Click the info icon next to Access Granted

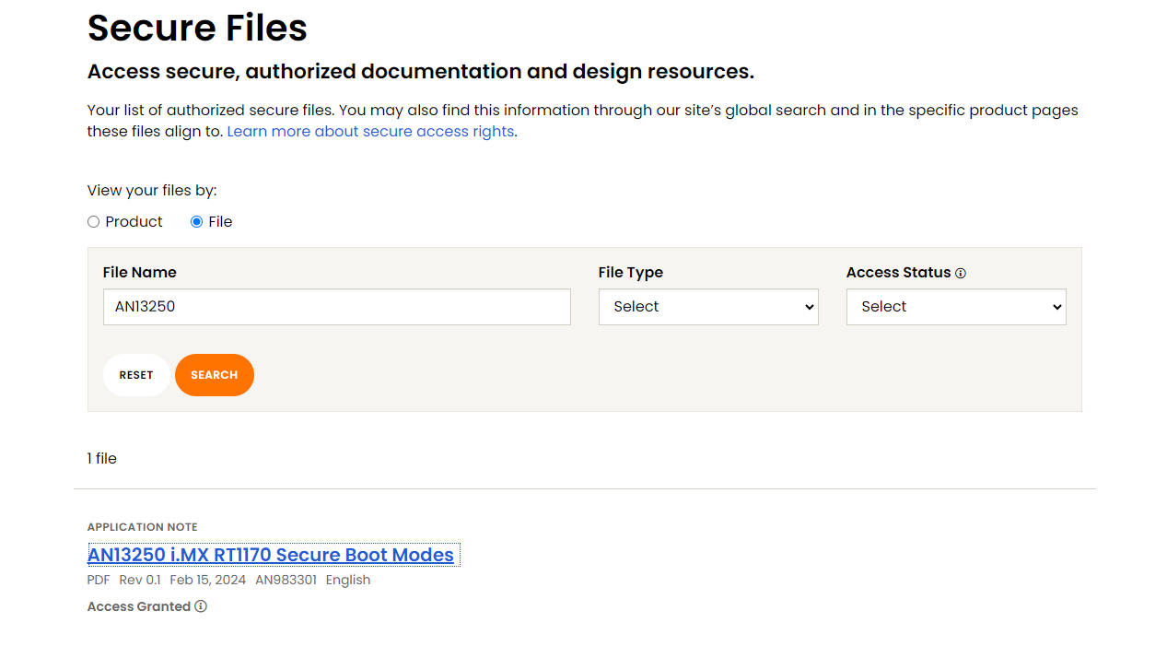coord(201,606)
